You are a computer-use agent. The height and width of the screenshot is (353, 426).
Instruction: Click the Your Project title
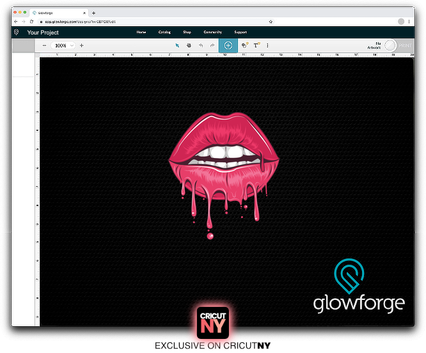(43, 33)
